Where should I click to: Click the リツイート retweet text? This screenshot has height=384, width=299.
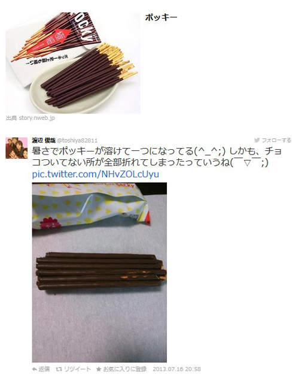77,369
